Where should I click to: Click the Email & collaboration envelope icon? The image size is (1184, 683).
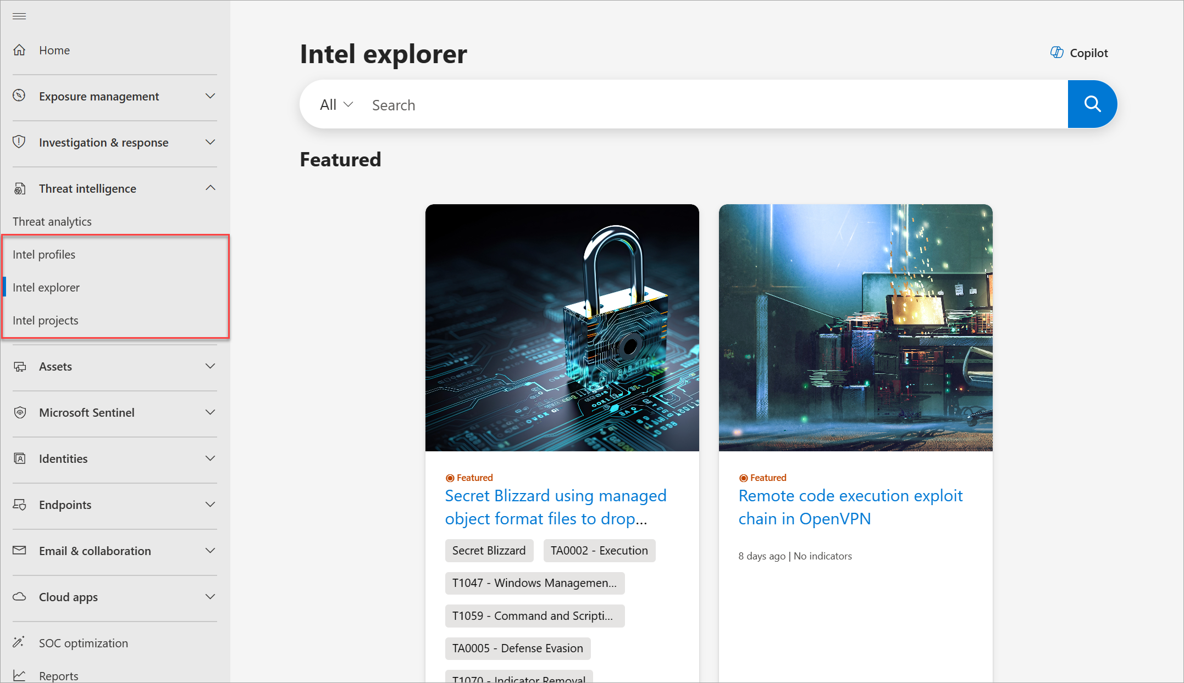pyautogui.click(x=19, y=550)
